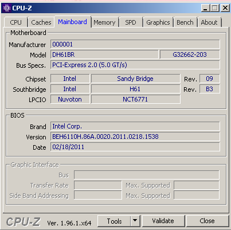The height and width of the screenshot is (230, 231).
Task: Click chipset vendor Intel field
Action: pos(70,79)
